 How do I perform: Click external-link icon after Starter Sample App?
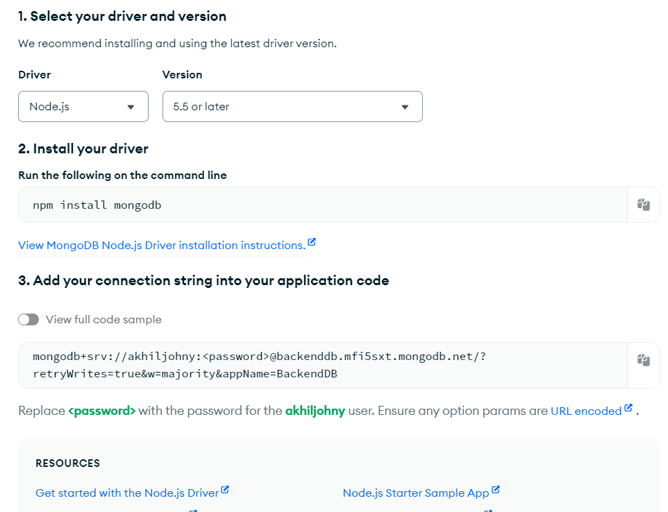click(x=496, y=490)
